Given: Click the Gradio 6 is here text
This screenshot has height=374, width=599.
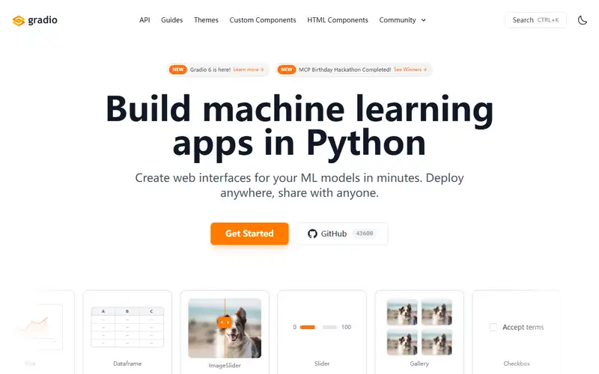Looking at the screenshot, I should click(x=210, y=70).
